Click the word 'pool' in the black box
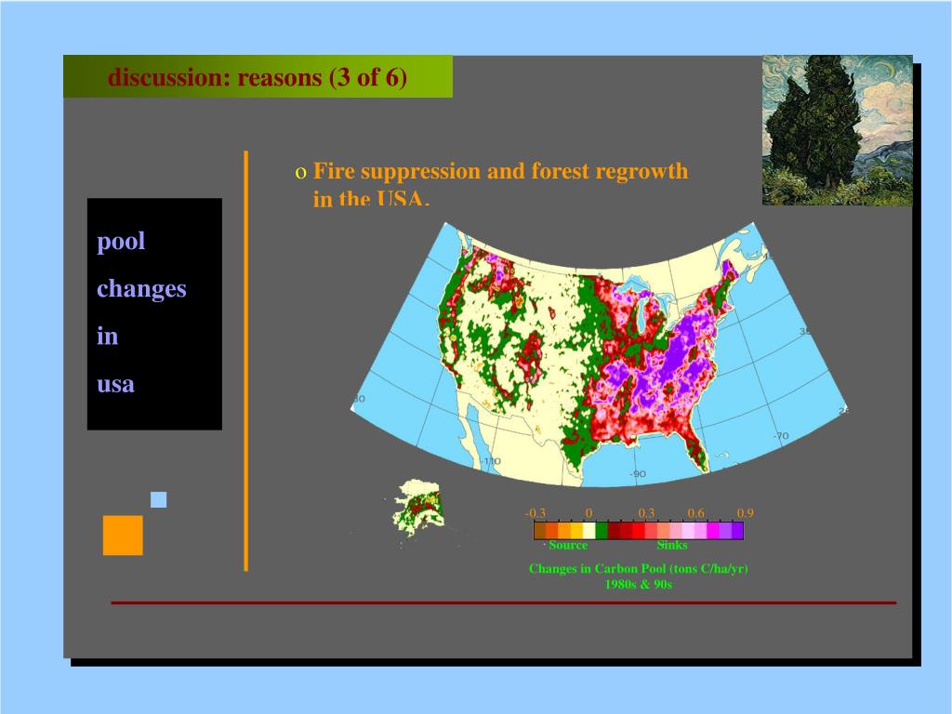 (121, 242)
